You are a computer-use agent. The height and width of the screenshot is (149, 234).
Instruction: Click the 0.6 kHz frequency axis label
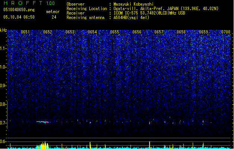pyautogui.click(x=3, y=142)
